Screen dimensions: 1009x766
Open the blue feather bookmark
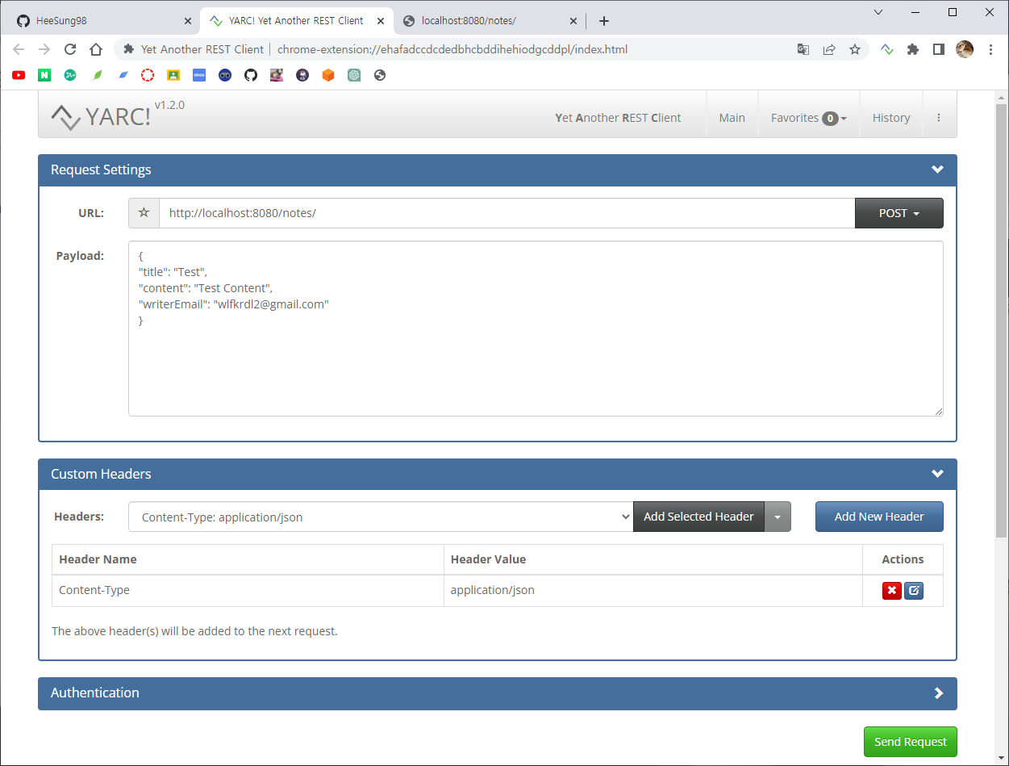click(123, 75)
